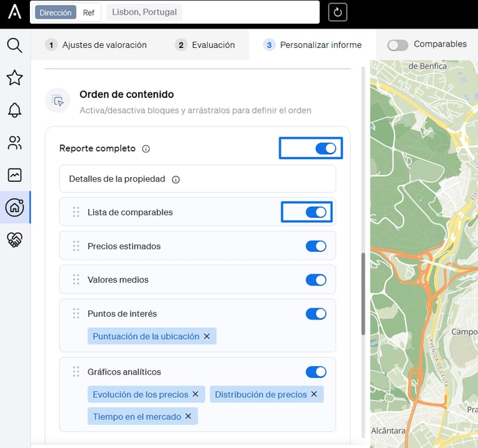Open the handshake heart sidebar icon
The width and height of the screenshot is (478, 448).
click(15, 240)
